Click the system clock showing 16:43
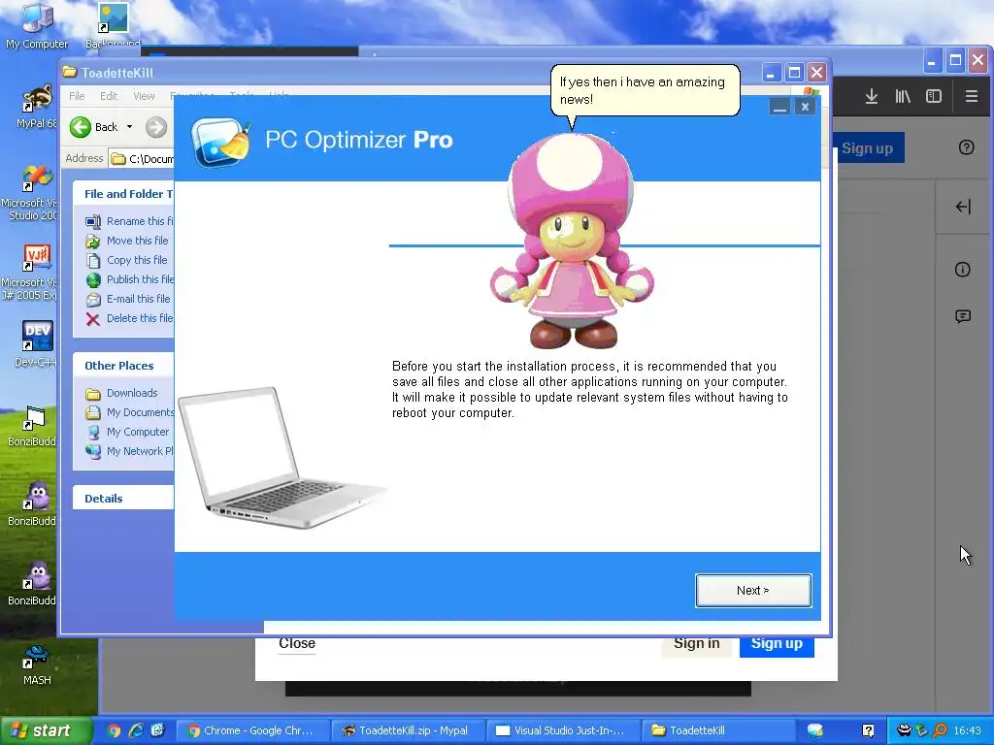 [x=968, y=731]
